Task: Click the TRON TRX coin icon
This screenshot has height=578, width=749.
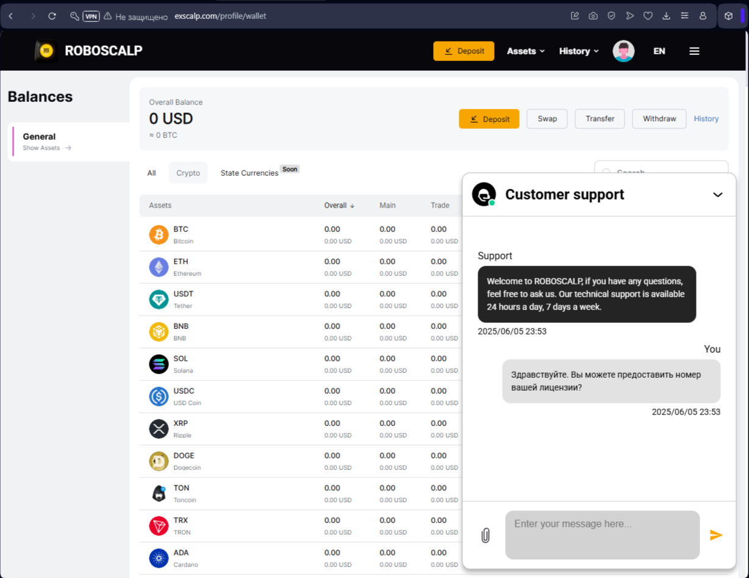Action: pyautogui.click(x=159, y=526)
